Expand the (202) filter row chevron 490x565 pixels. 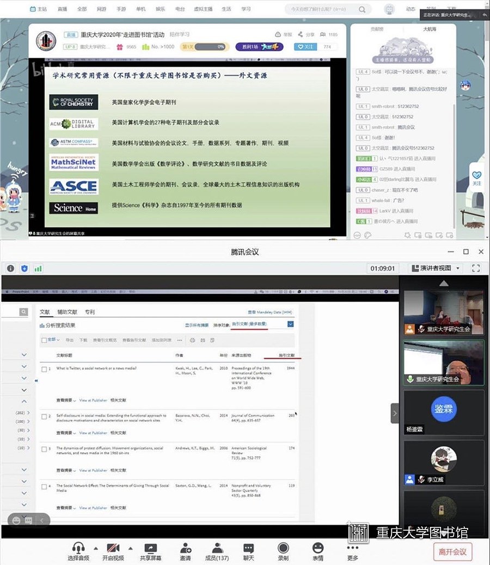click(x=28, y=413)
